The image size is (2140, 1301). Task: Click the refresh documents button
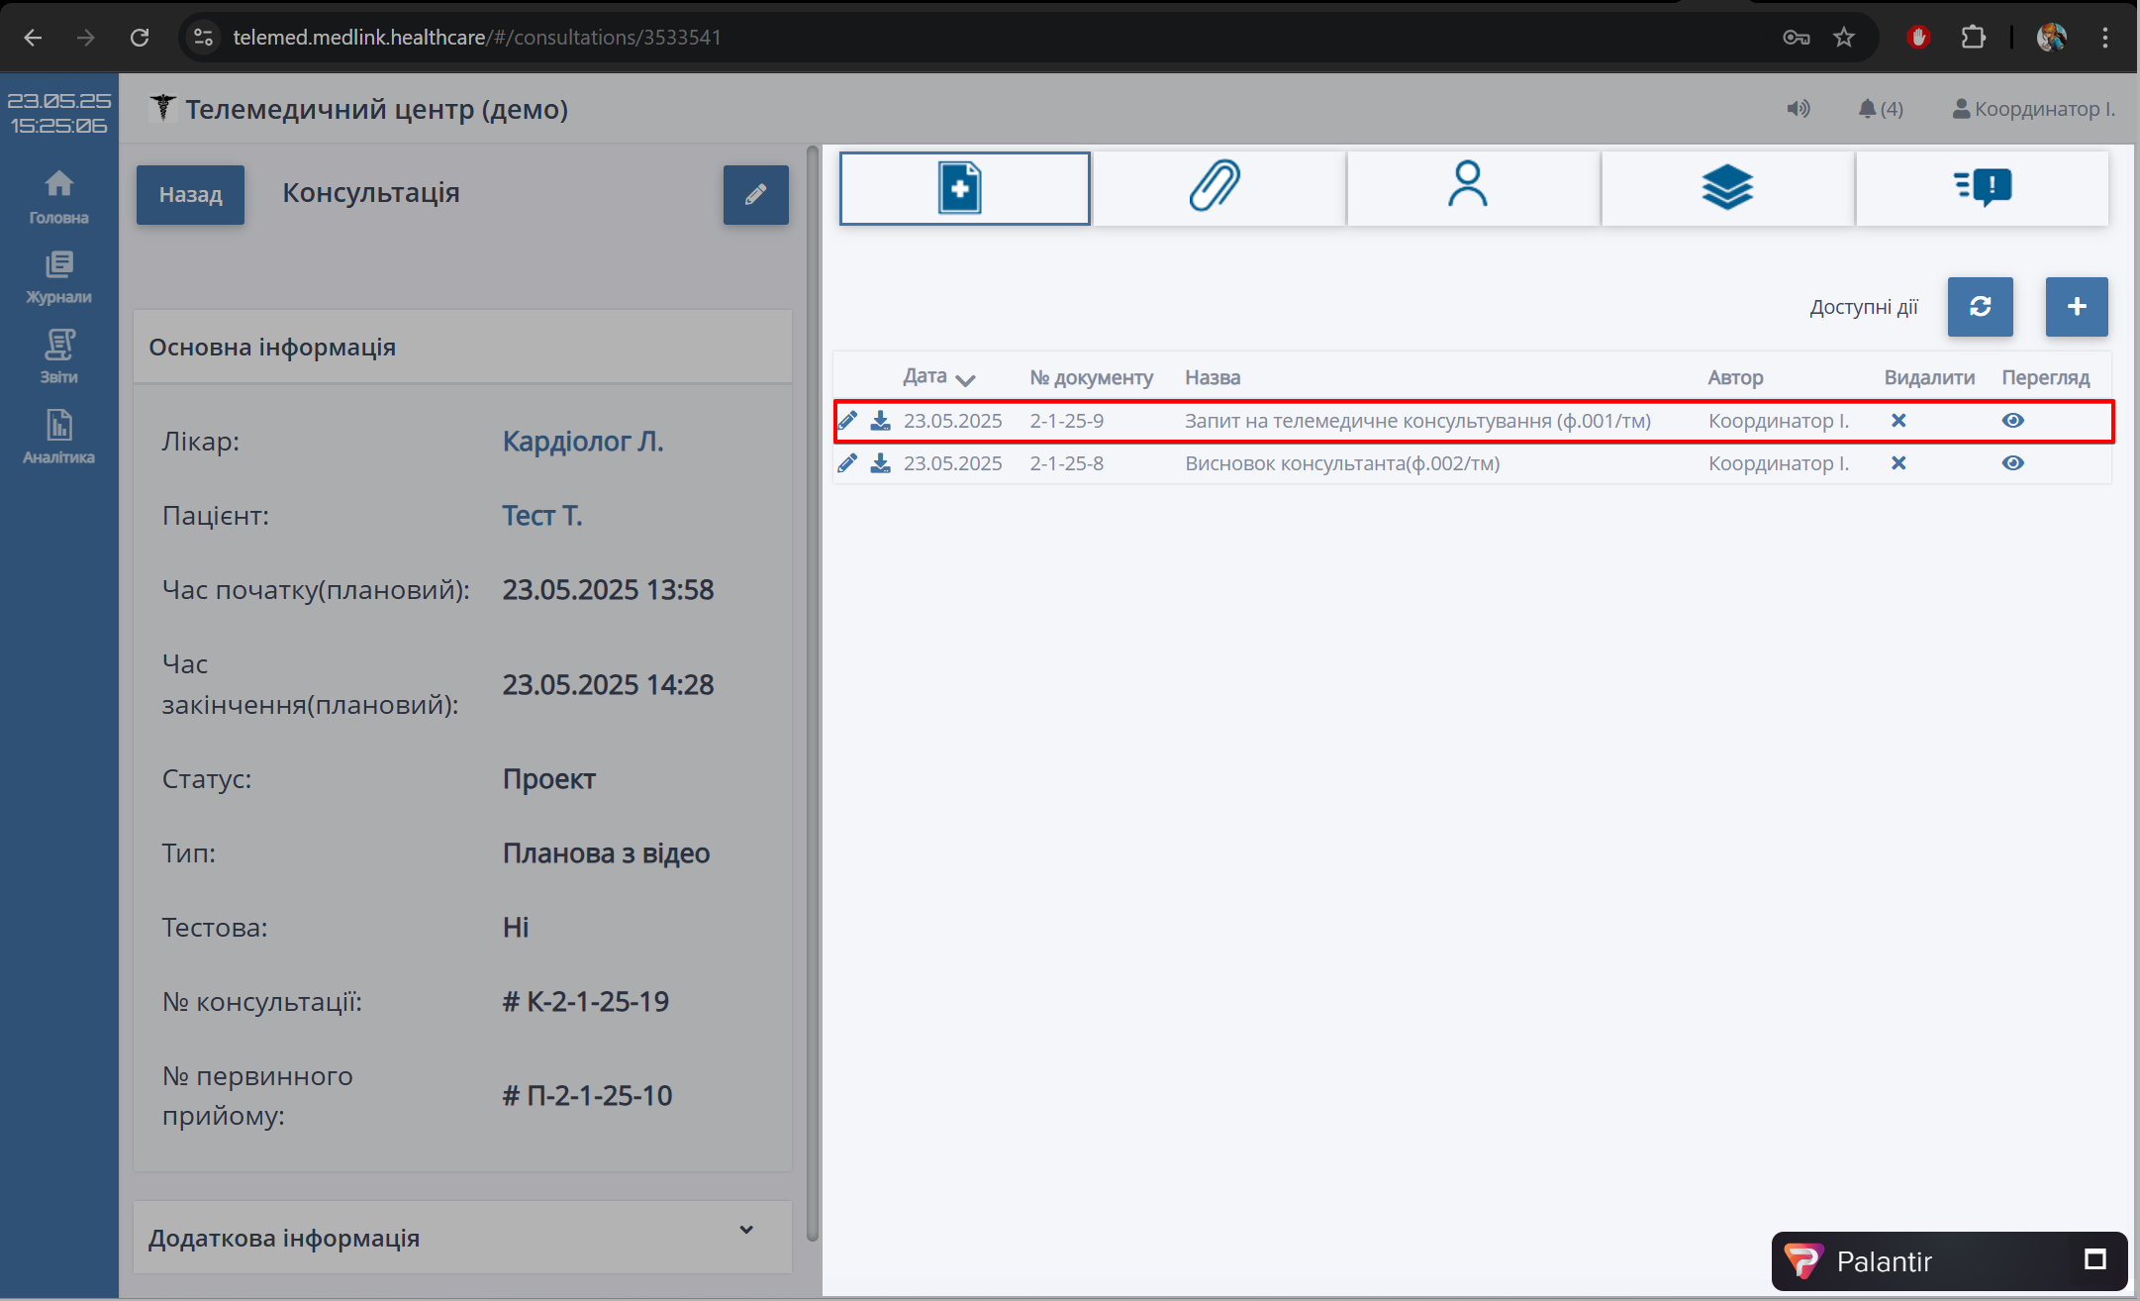pos(1980,307)
